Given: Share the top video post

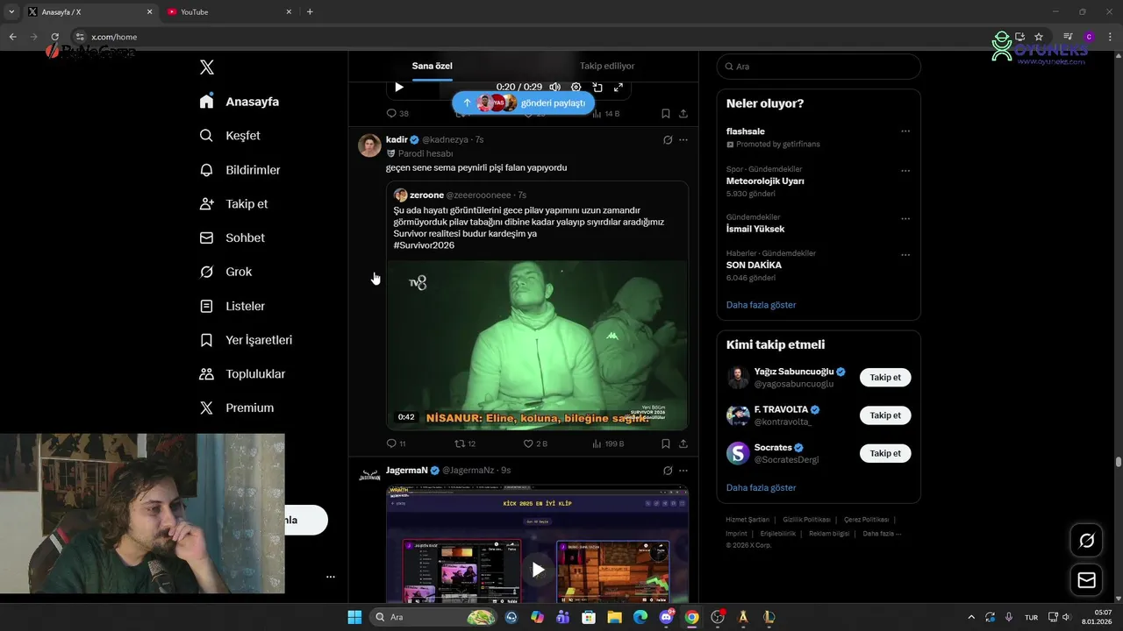Looking at the screenshot, I should (683, 114).
